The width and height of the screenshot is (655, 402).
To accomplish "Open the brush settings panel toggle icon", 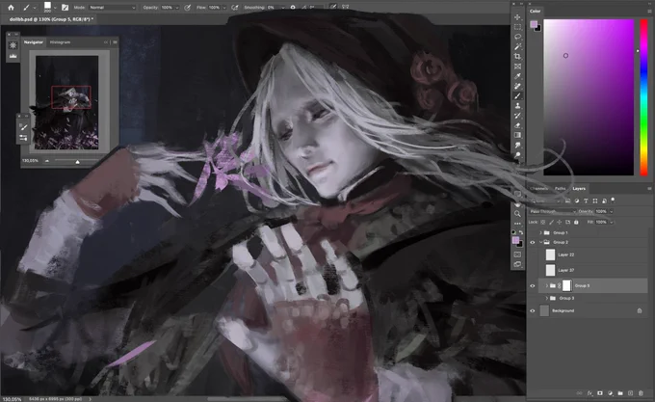I will tap(65, 7).
